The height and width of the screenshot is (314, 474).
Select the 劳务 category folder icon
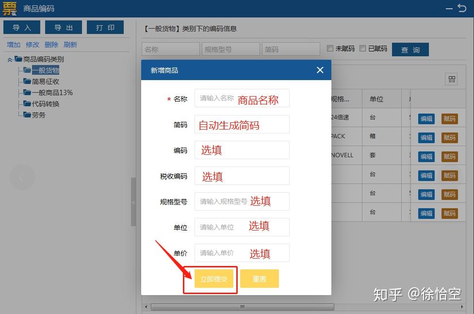(x=27, y=115)
